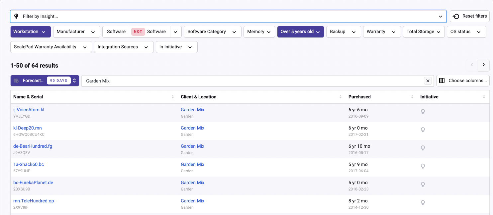Open asset 1a-Shack60.bc link

point(29,164)
